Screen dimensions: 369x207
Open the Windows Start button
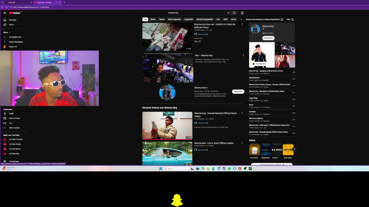tap(161, 168)
